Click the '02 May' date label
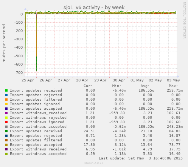 click(155, 80)
